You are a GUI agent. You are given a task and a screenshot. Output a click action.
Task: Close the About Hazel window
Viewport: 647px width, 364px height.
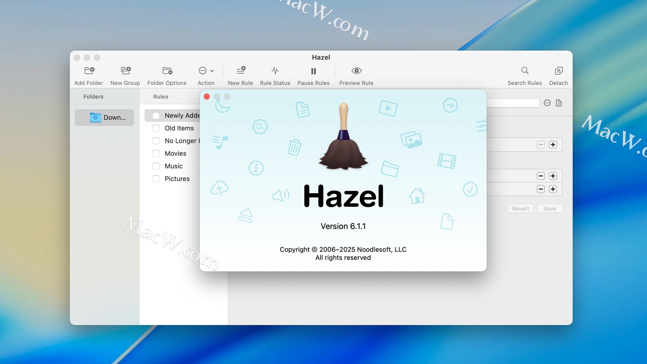207,97
